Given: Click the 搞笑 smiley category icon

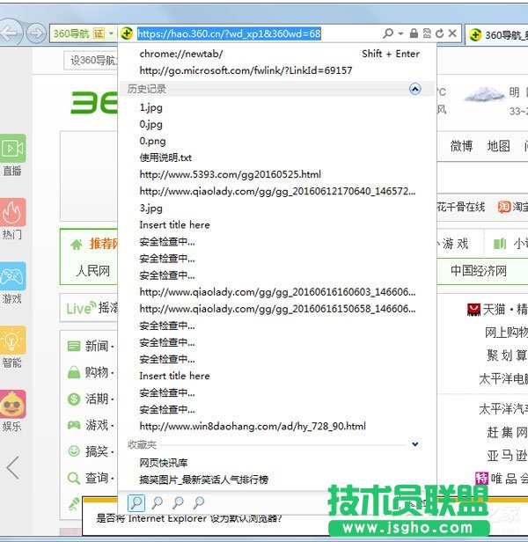Looking at the screenshot, I should coord(74,451).
